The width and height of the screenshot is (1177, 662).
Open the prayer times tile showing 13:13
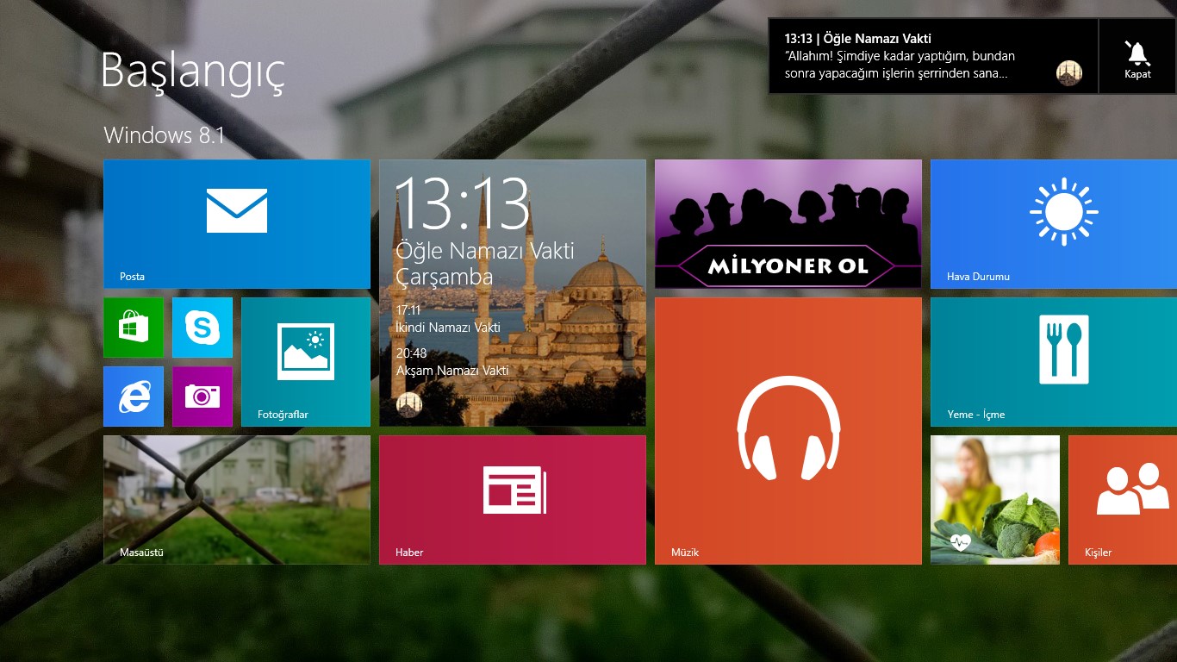[512, 292]
